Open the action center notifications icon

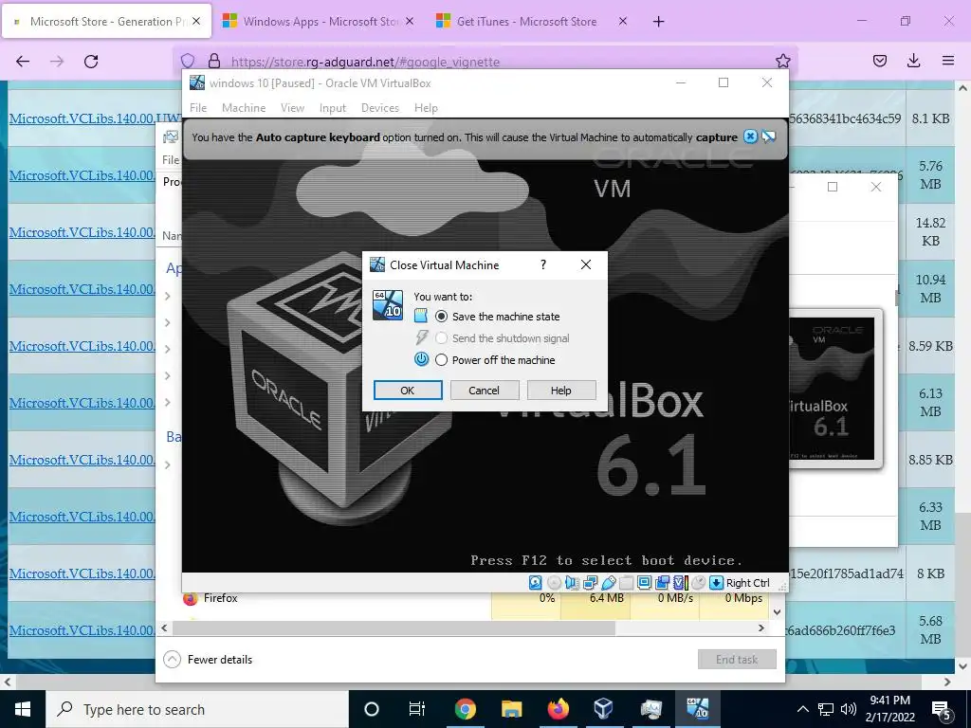[942, 709]
